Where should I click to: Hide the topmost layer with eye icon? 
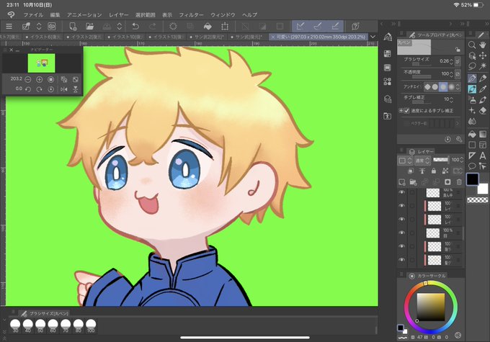[x=402, y=192]
